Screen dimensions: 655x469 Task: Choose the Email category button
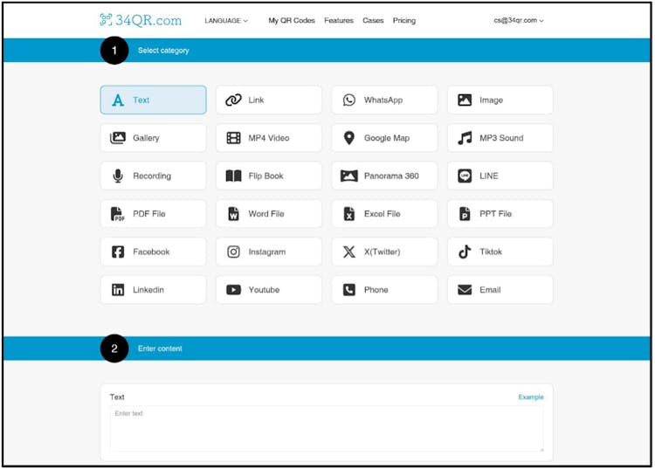[500, 290]
